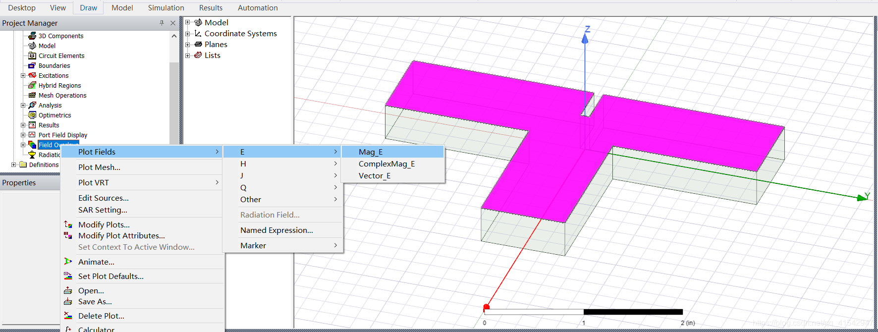The image size is (878, 332).
Task: Click the Model icon in Project Manager
Action: tap(32, 46)
